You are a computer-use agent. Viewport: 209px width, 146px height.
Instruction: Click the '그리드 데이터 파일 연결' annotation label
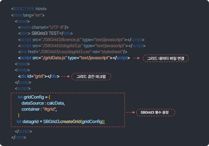tap(165, 58)
